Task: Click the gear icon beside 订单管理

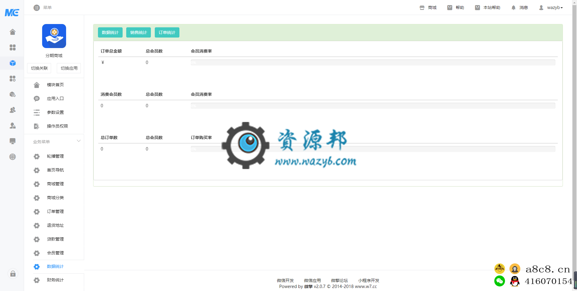Action: point(37,212)
